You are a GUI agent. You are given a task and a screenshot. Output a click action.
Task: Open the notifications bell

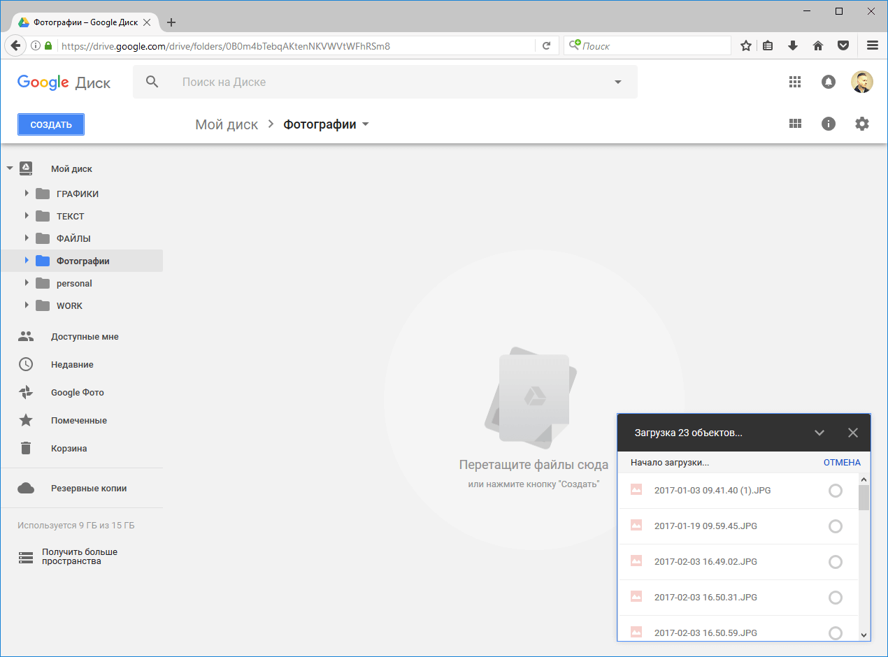[x=828, y=82]
